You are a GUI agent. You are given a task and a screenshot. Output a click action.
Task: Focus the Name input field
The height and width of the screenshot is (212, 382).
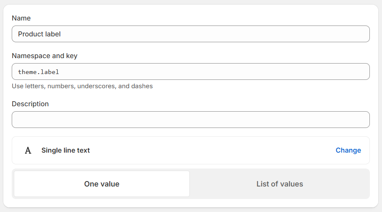tap(191, 34)
